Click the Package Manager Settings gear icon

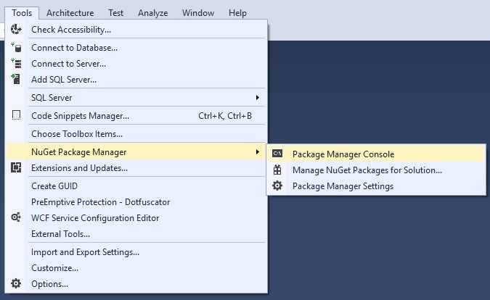click(x=277, y=186)
